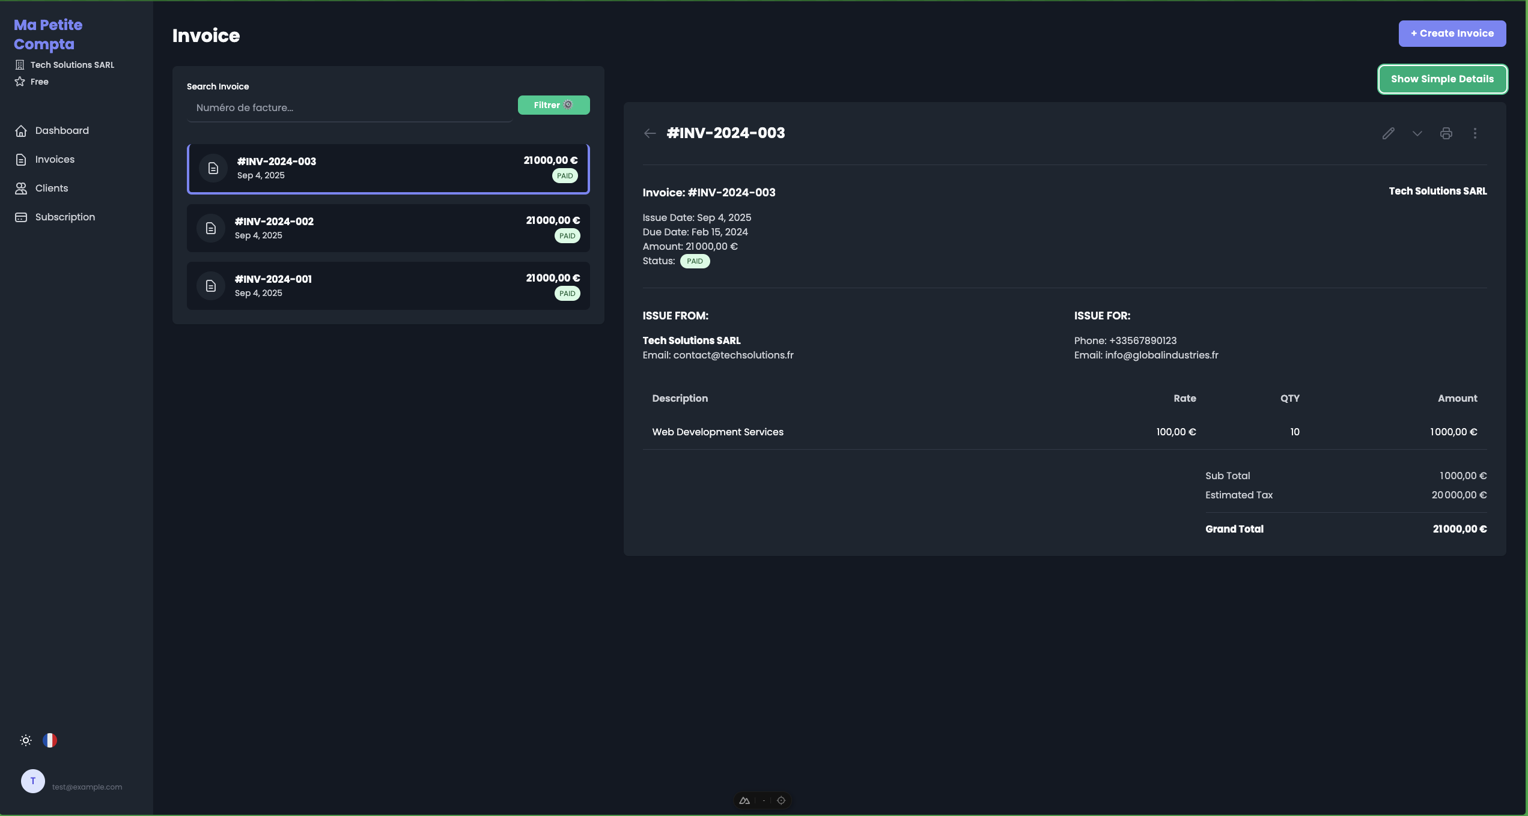Open the Filtrer options
The width and height of the screenshot is (1528, 816).
(x=553, y=105)
